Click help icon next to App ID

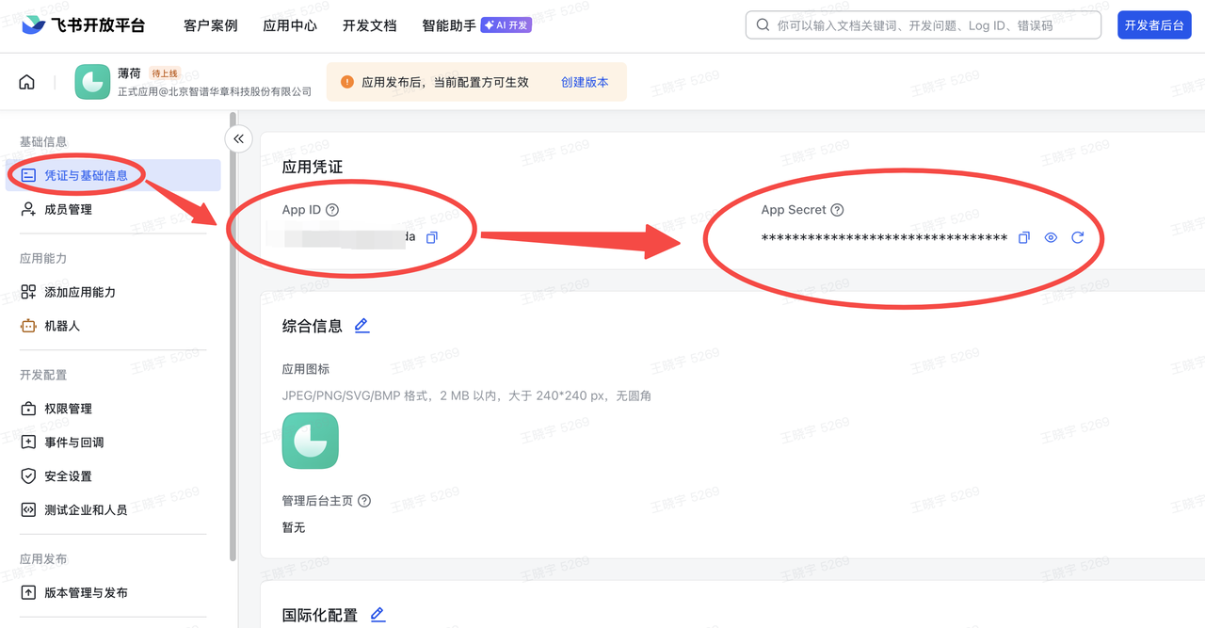[x=331, y=210]
